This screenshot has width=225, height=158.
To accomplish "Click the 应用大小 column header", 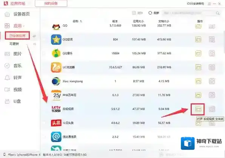I will (x=138, y=21).
